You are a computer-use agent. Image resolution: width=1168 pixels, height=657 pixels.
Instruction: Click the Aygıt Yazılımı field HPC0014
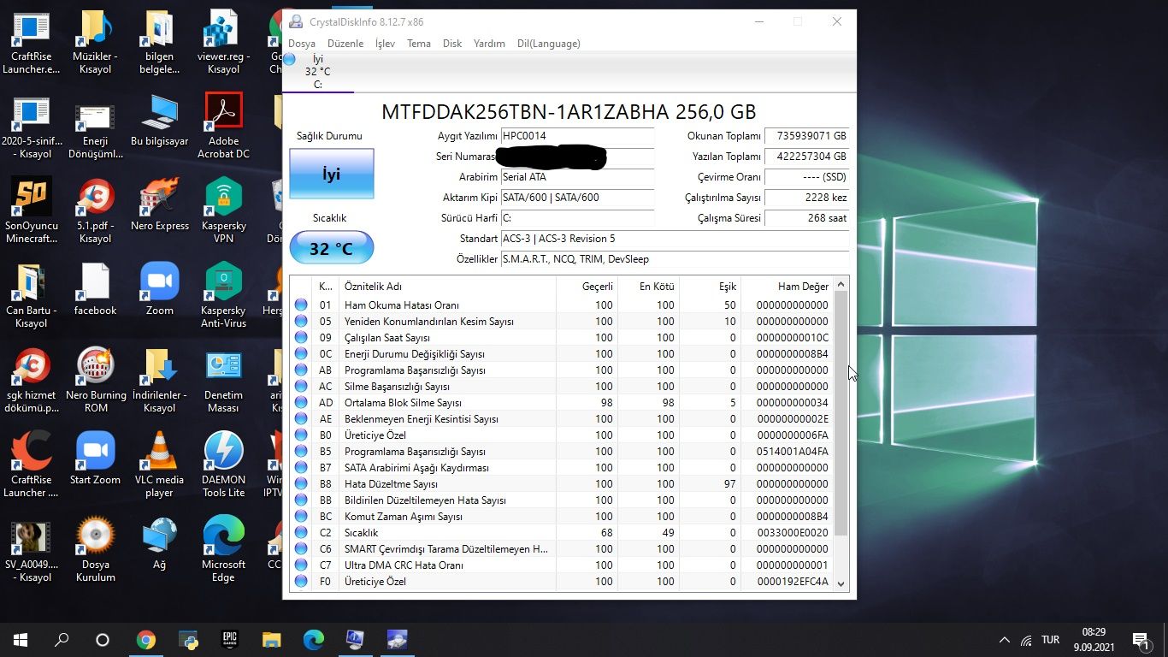click(577, 136)
